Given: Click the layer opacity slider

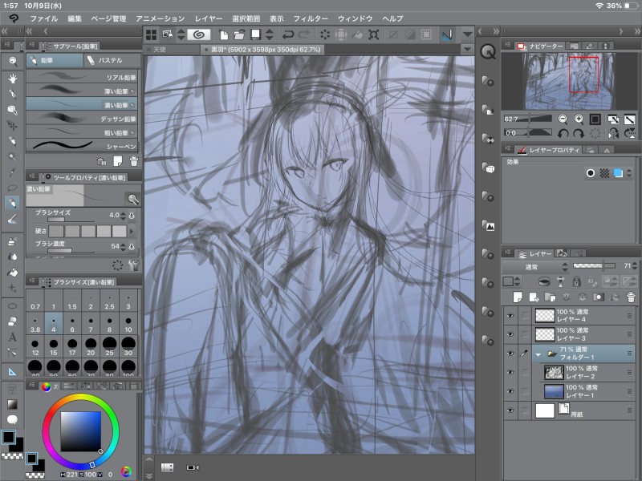Looking at the screenshot, I should click(x=594, y=266).
